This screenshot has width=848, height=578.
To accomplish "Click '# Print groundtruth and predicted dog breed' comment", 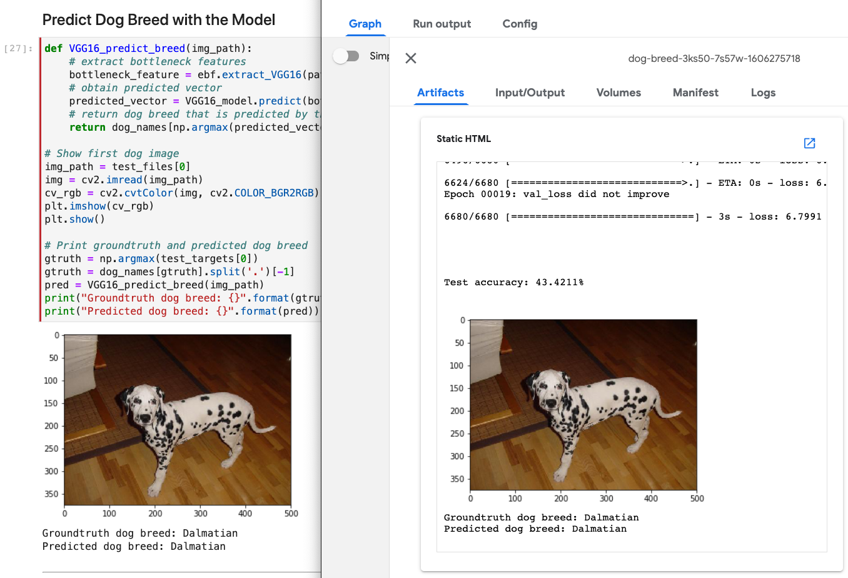I will coord(176,246).
